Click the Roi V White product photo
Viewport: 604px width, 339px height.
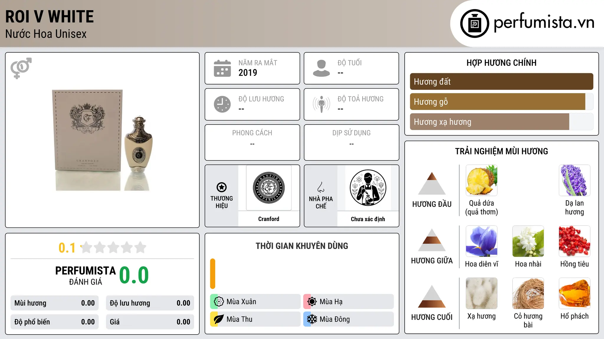[x=102, y=140]
